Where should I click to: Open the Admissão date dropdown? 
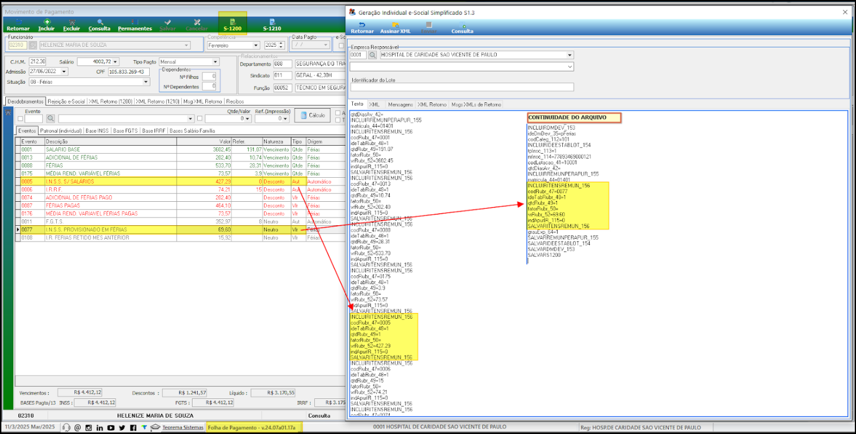pos(64,71)
